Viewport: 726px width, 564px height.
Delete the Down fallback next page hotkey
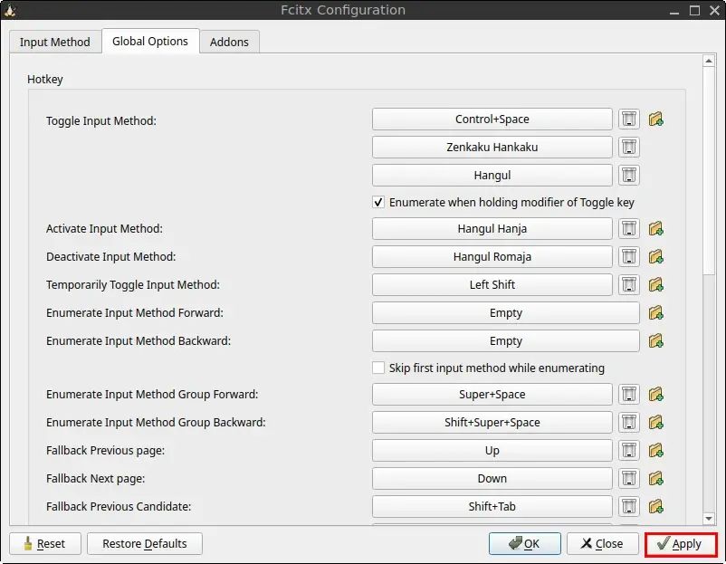pos(629,478)
